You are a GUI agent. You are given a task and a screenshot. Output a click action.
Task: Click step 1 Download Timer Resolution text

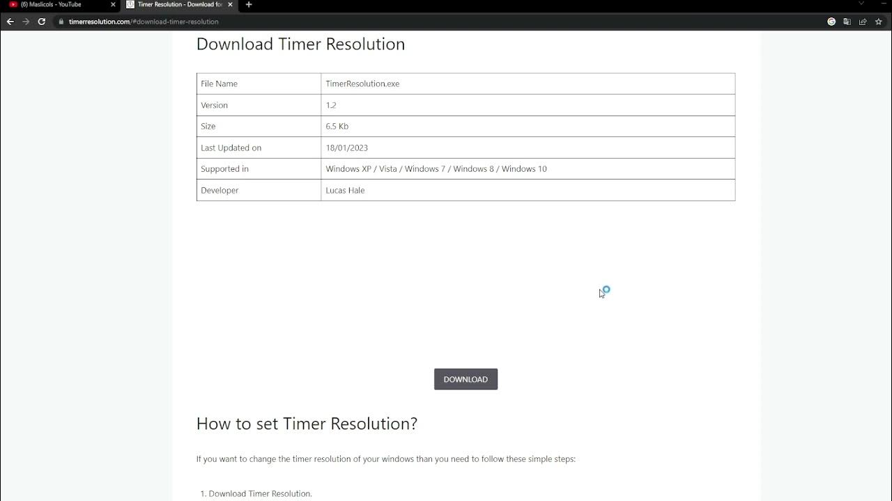(x=260, y=493)
